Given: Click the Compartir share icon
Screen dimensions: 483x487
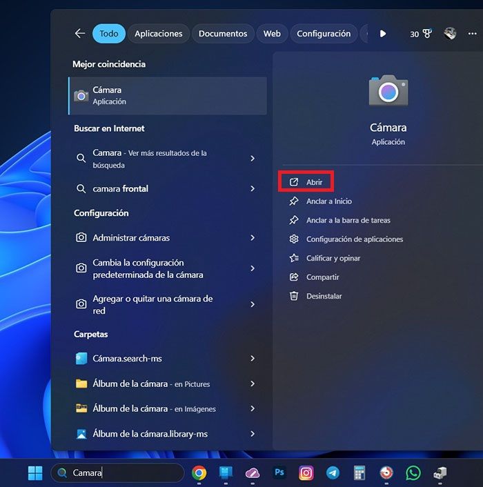Looking at the screenshot, I should pos(294,277).
